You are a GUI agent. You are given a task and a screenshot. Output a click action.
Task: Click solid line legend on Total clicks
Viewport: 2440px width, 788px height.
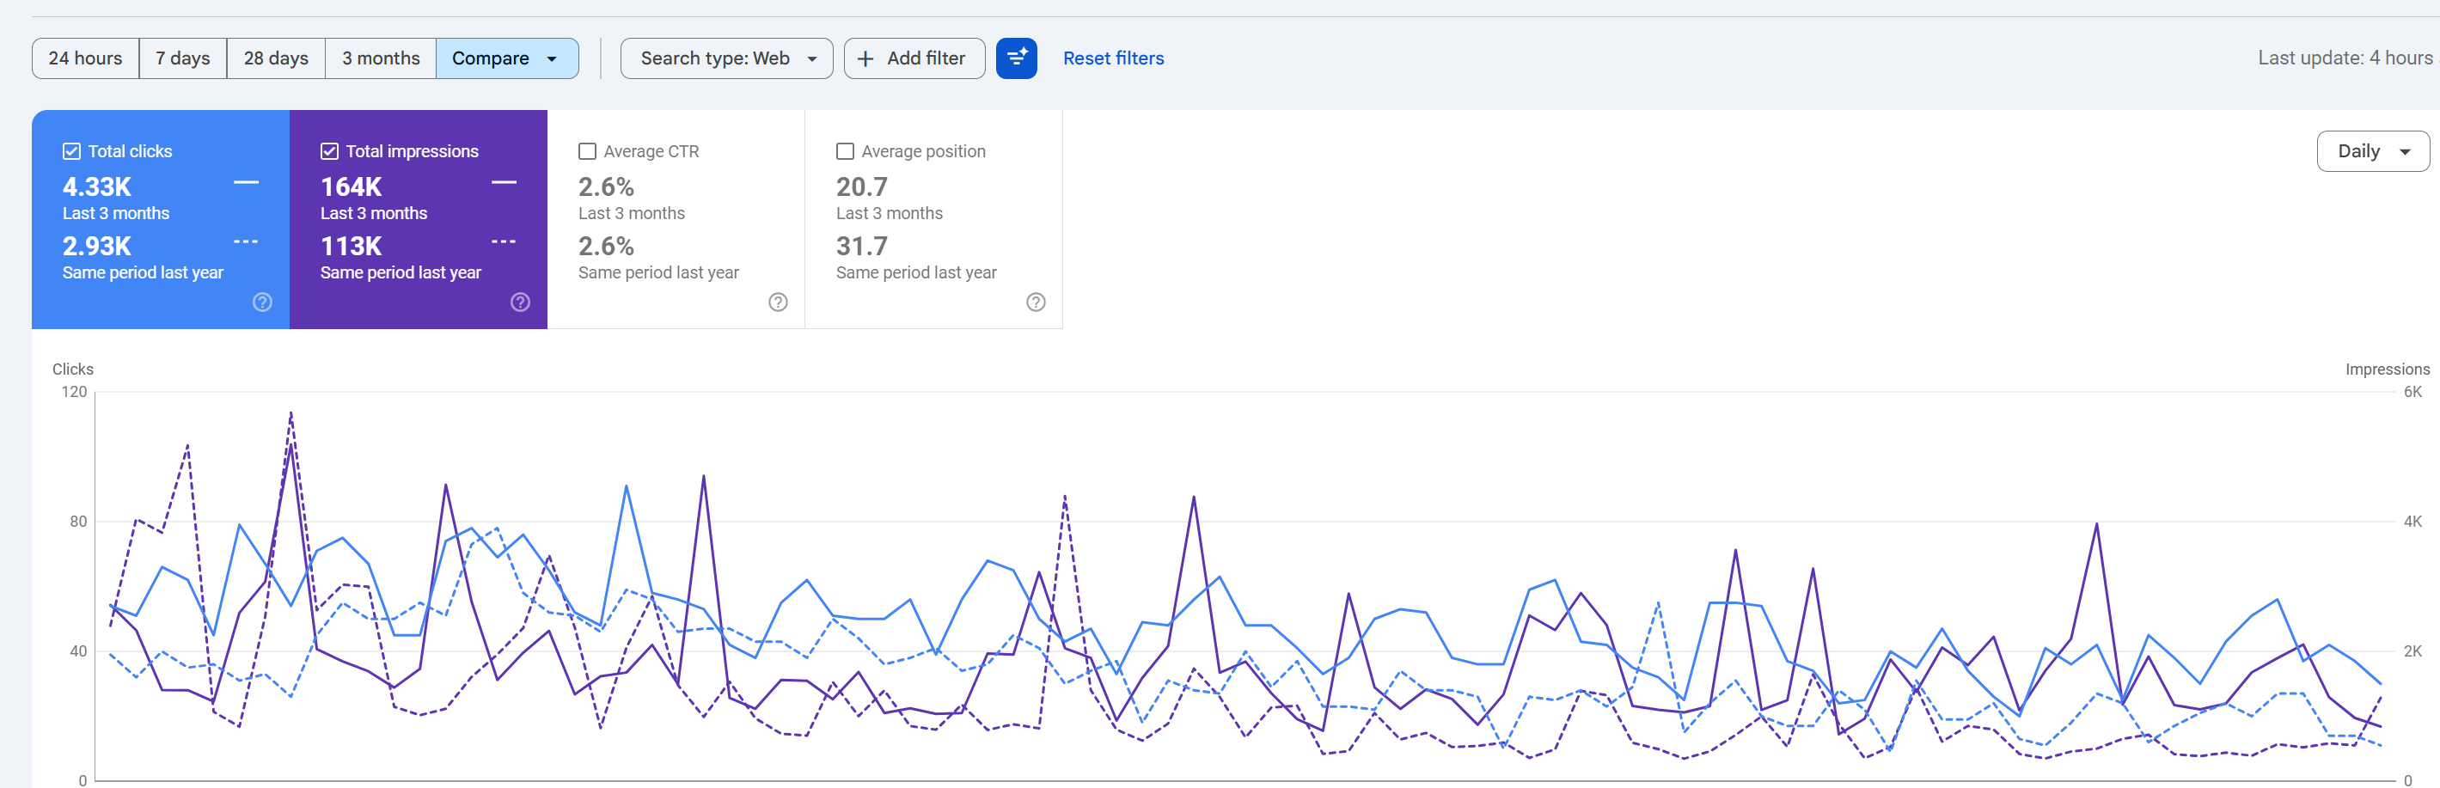click(x=247, y=182)
